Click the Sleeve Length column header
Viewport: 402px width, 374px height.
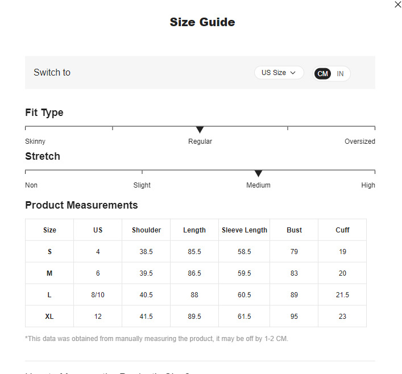tap(244, 230)
